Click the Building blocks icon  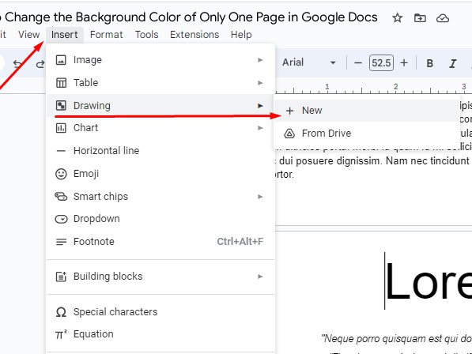[x=61, y=277]
